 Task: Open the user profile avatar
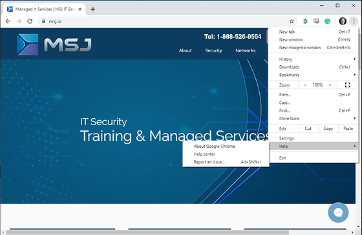click(x=343, y=21)
